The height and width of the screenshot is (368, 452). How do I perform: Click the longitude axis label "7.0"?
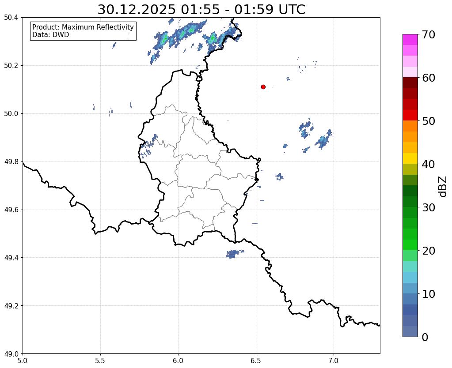(x=334, y=360)
